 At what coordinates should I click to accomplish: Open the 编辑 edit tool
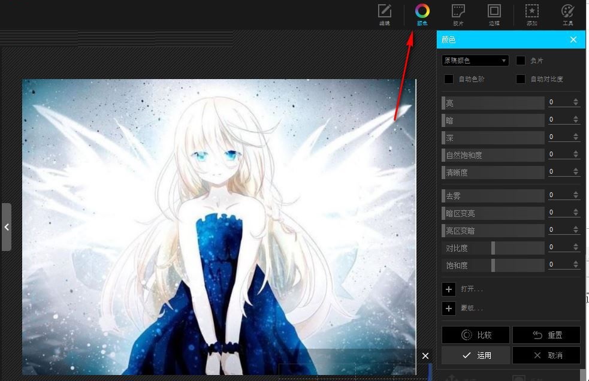pyautogui.click(x=384, y=14)
